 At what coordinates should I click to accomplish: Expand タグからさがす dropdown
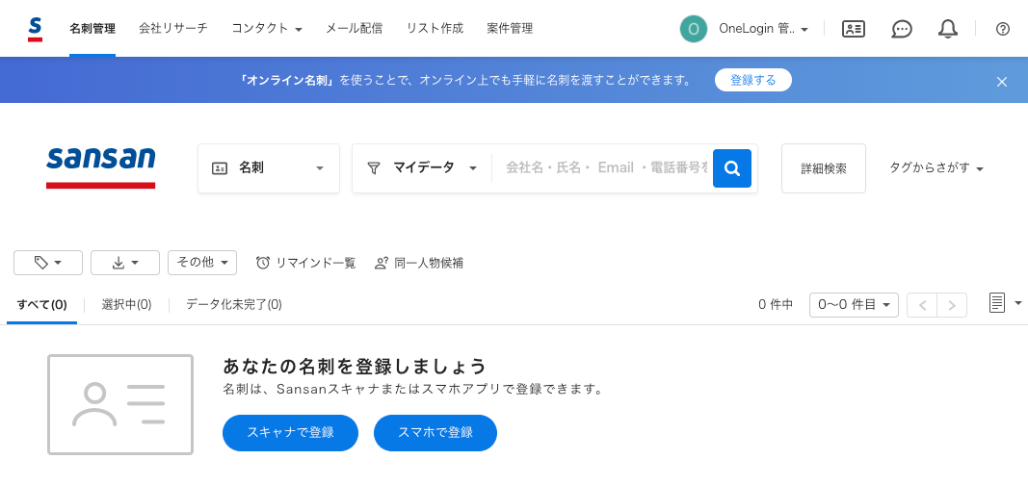pyautogui.click(x=936, y=168)
